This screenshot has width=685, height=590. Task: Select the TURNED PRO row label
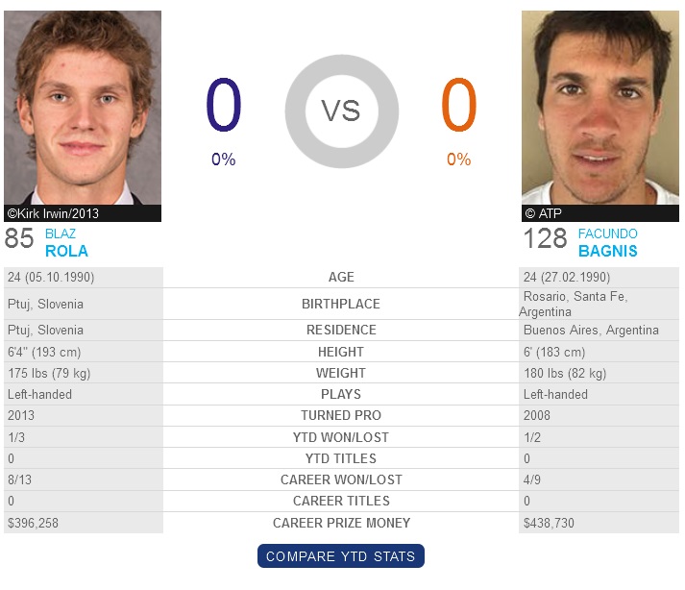(x=341, y=415)
